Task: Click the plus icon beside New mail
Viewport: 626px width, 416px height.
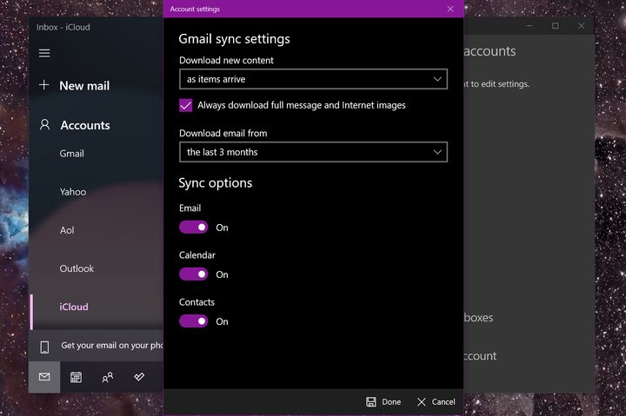Action: [x=44, y=85]
